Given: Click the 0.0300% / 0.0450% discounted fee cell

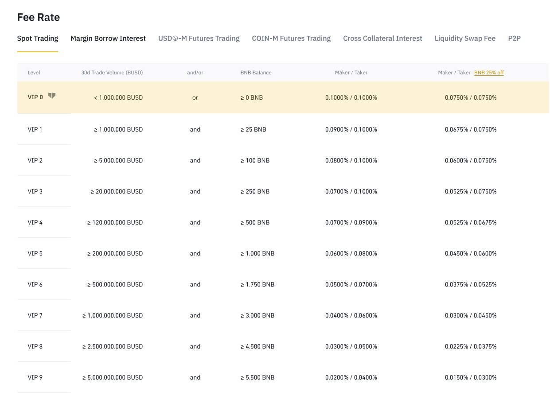Looking at the screenshot, I should [471, 315].
